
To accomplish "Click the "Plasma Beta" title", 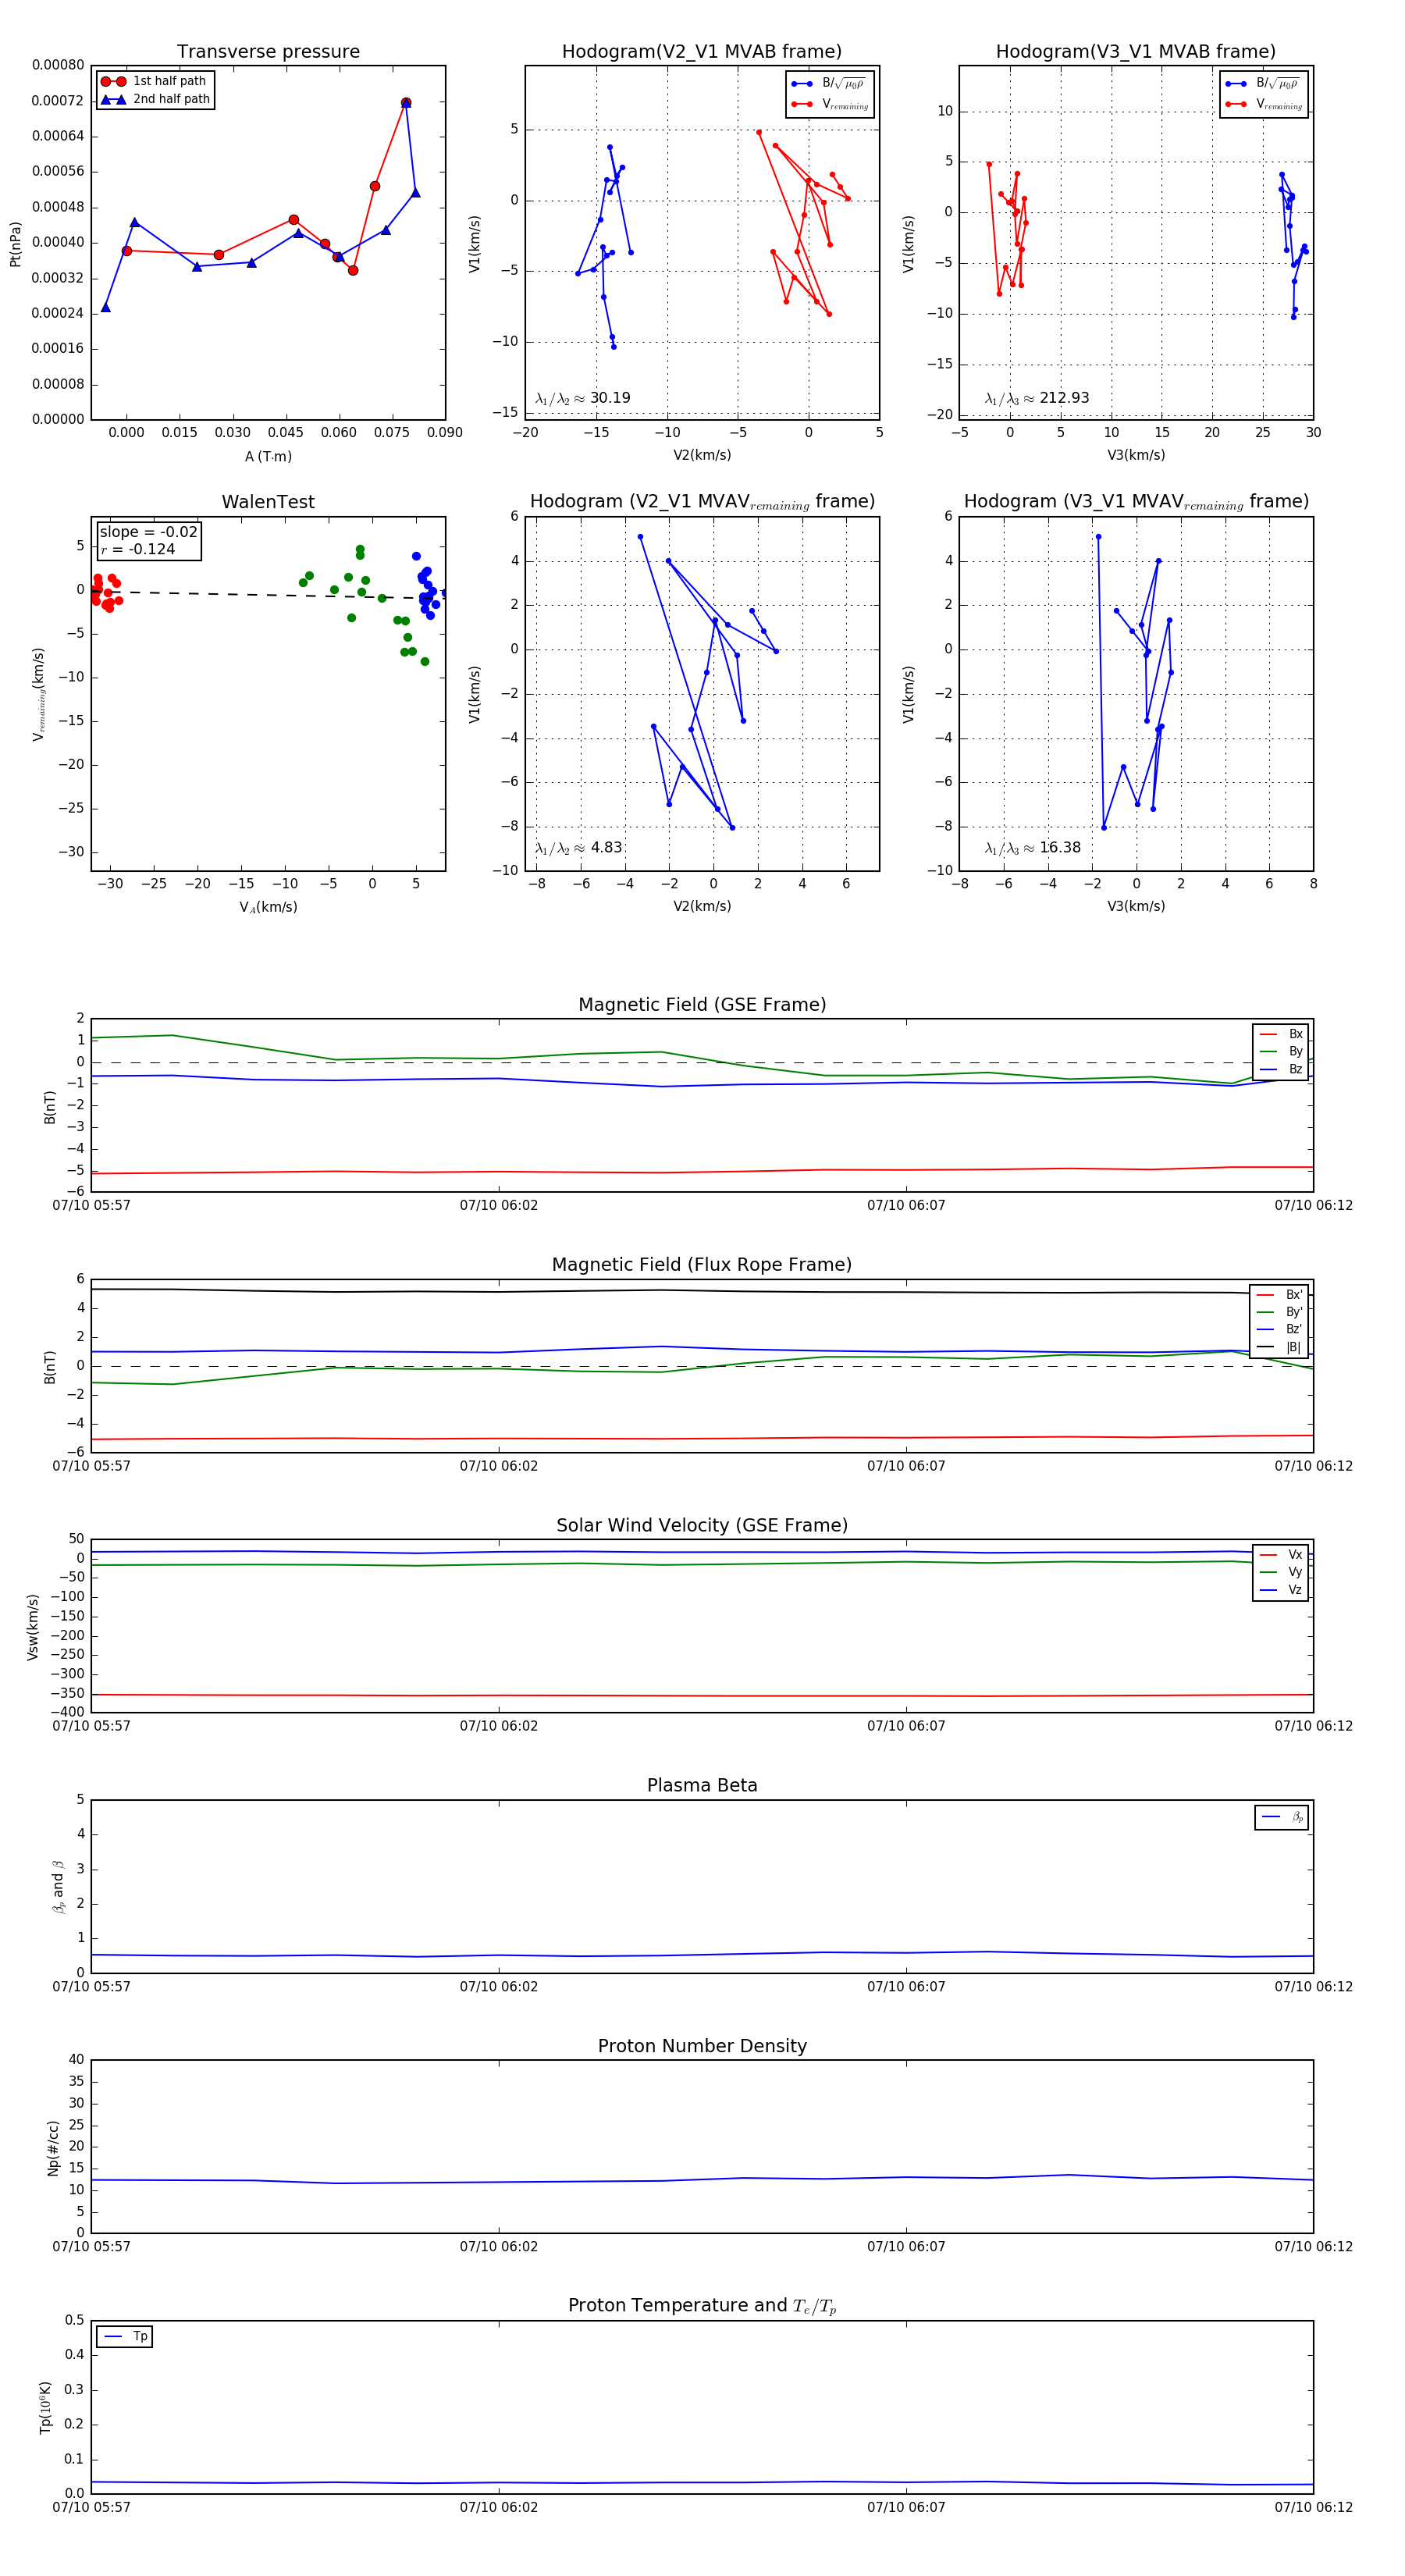I will 702,1785.
